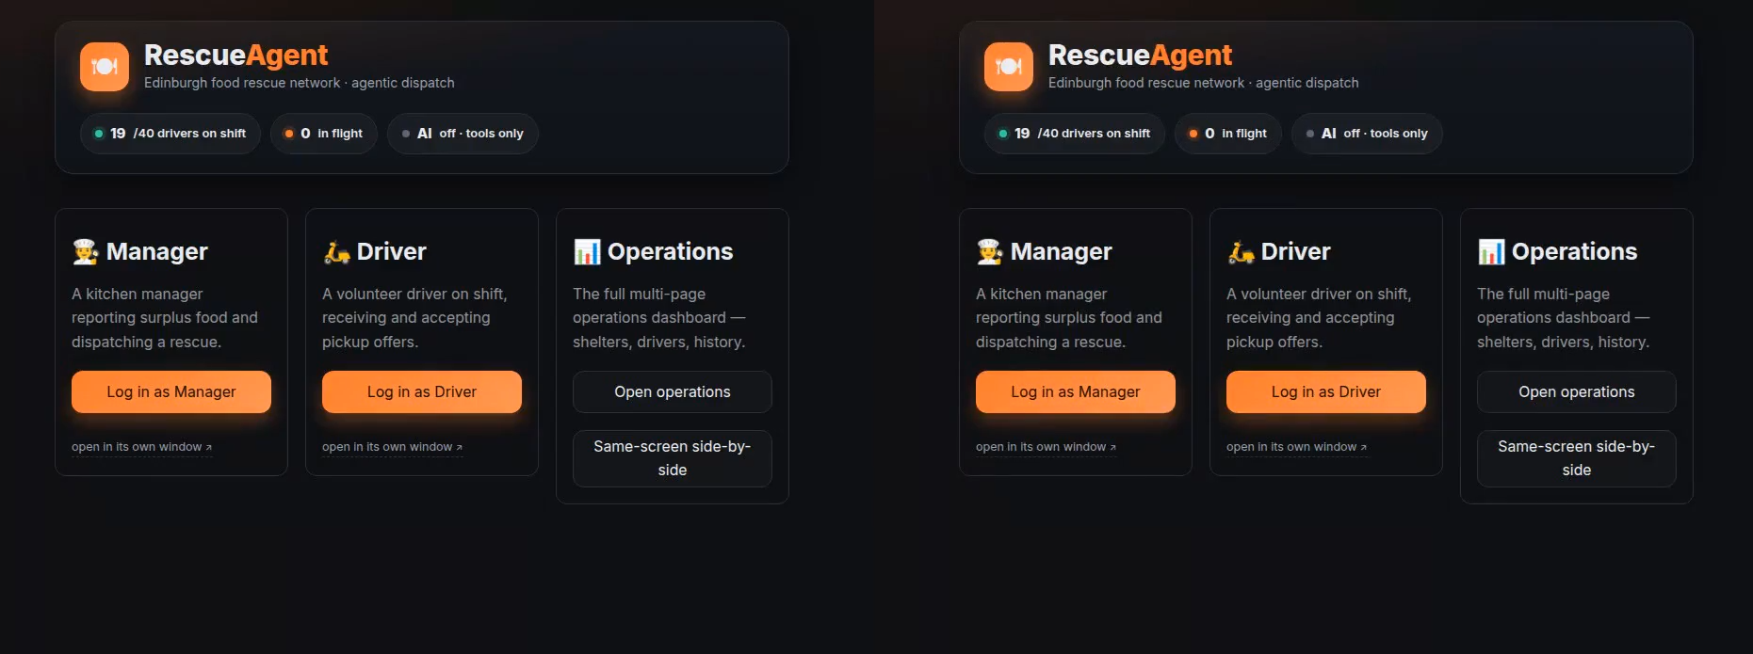Click the Operations chart icon in right pane
Image resolution: width=1753 pixels, height=654 pixels.
1491,251
